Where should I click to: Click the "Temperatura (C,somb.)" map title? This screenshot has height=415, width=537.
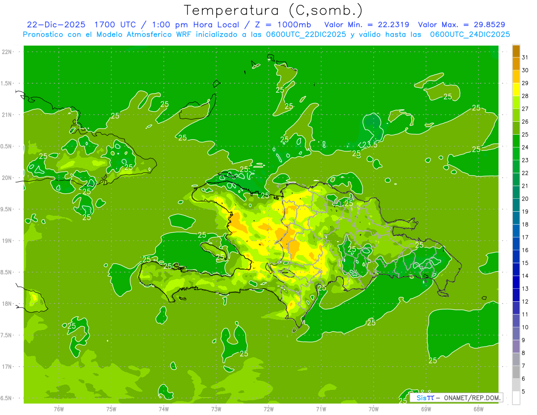pos(273,10)
